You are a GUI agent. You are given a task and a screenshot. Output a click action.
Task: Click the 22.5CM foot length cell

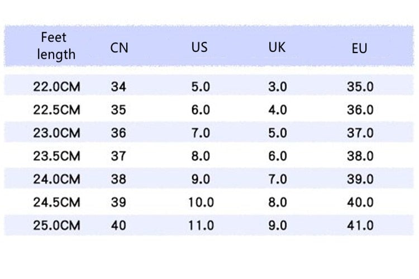56,110
